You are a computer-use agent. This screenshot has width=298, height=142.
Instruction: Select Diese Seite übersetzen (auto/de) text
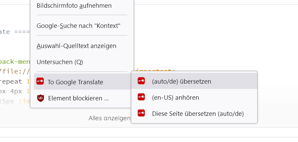(x=198, y=114)
